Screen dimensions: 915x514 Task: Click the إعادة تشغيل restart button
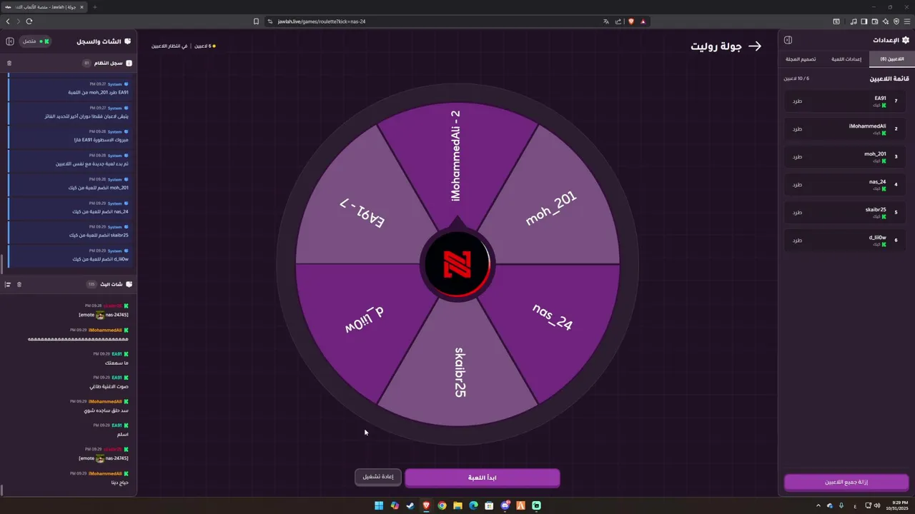tap(377, 477)
